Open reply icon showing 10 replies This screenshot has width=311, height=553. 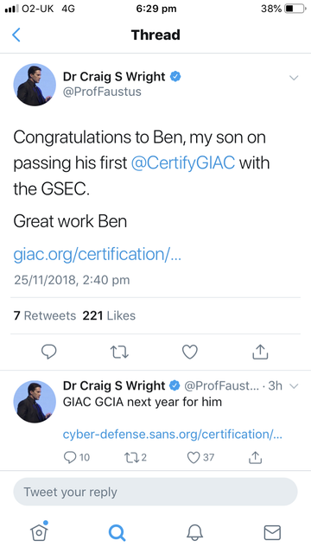(x=77, y=457)
